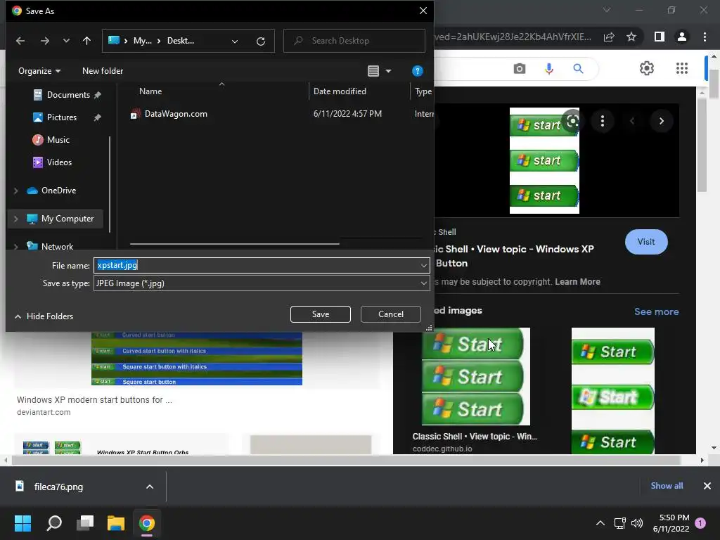Open the Google apps grid

(682, 68)
